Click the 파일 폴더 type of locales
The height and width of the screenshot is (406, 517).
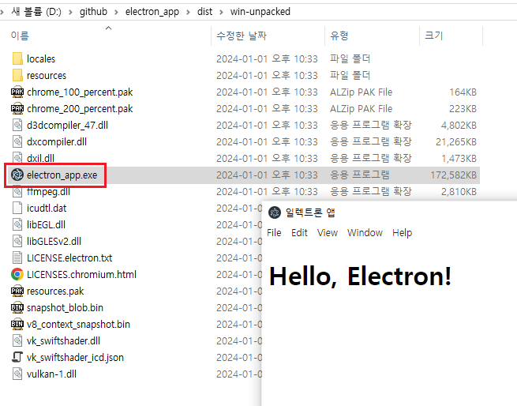coord(350,58)
